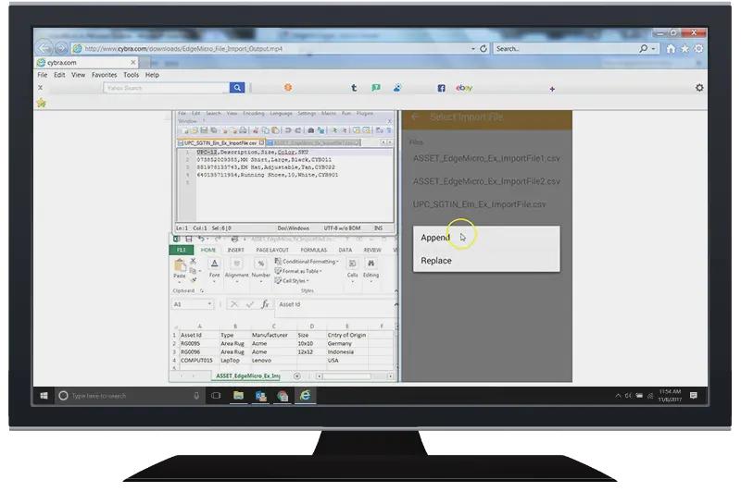
Task: Click the eBay shortcut icon
Action: click(464, 88)
